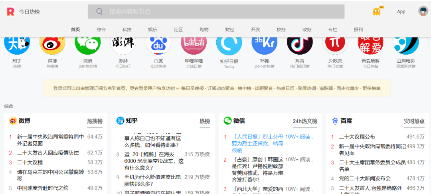Image resolution: width=431 pixels, height=194 pixels.
Task: Click the WeChat icon in 微信 card header
Action: pos(227,121)
